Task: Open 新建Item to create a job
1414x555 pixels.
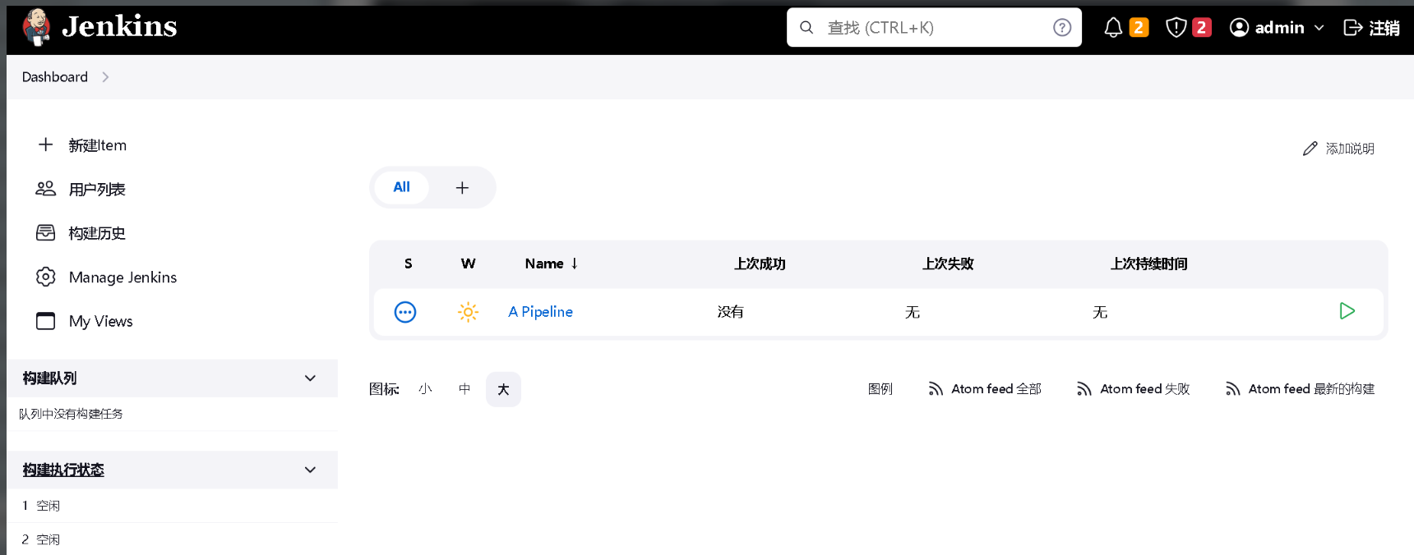Action: pyautogui.click(x=98, y=145)
